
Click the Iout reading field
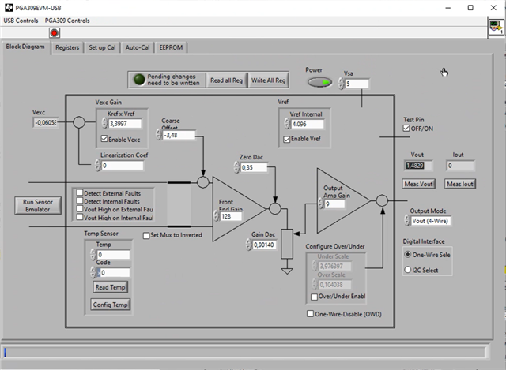(x=460, y=166)
